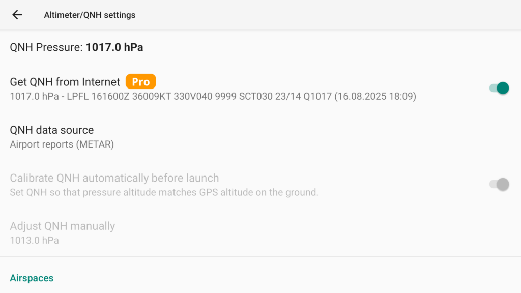This screenshot has height=293, width=521.
Task: Click the bold 1017.0 hPa value
Action: pyautogui.click(x=114, y=47)
